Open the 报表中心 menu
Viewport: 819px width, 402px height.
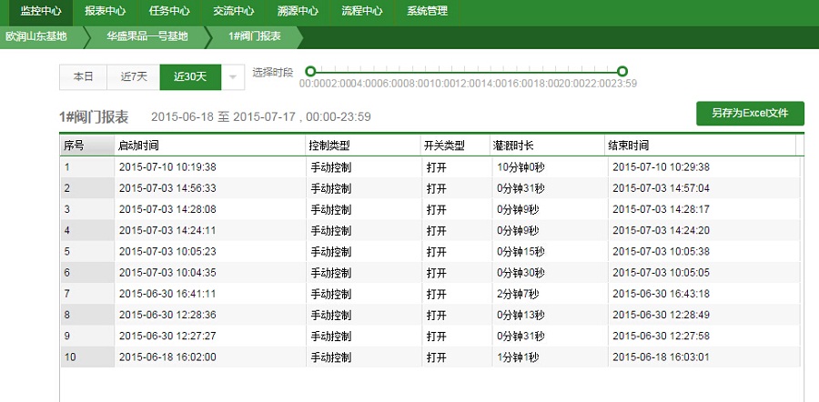(105, 11)
